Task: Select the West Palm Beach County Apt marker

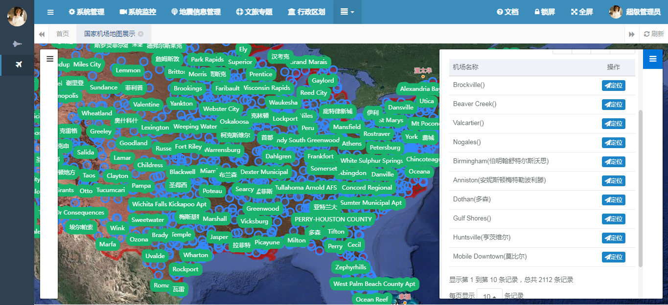Action: tap(374, 283)
